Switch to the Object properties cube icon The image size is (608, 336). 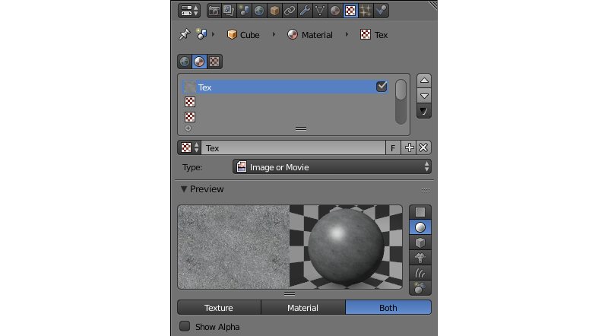point(274,11)
